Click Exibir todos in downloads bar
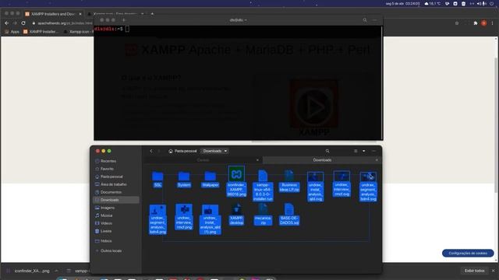 coord(474,271)
